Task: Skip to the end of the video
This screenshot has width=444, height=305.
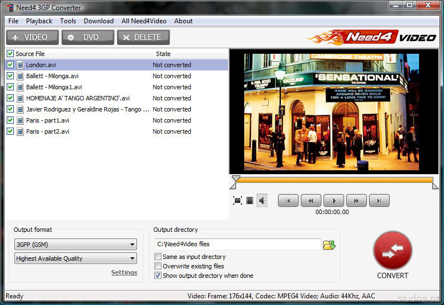Action: click(379, 201)
